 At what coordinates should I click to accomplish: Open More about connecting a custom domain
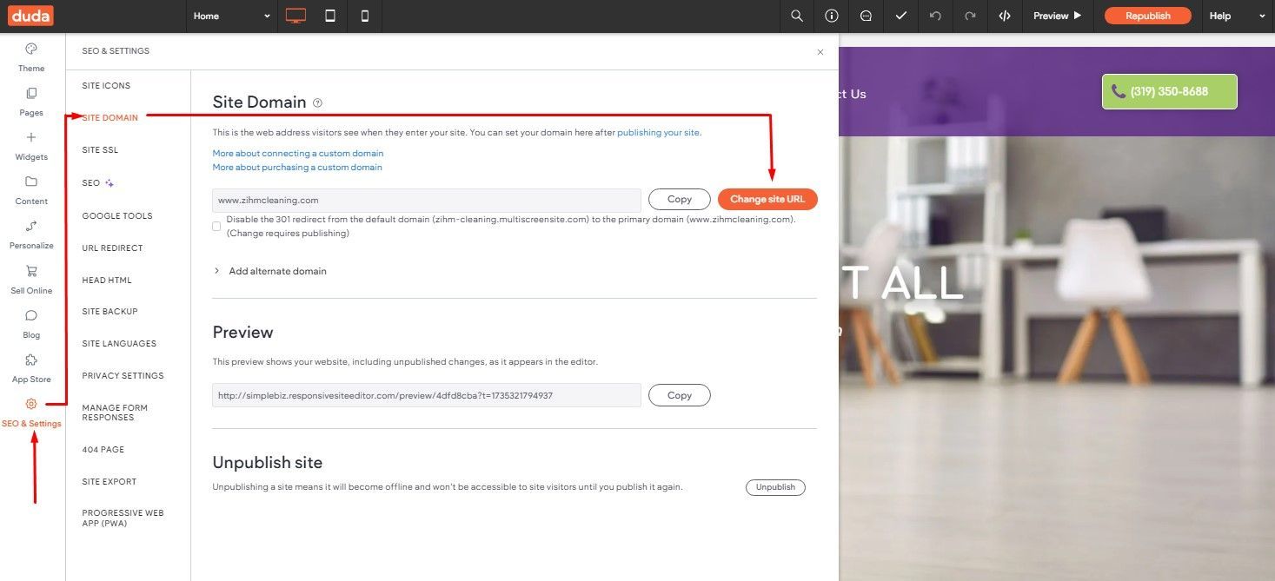click(x=298, y=154)
